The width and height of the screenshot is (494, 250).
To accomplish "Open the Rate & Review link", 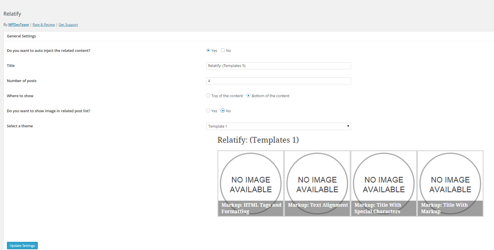I will [x=44, y=25].
